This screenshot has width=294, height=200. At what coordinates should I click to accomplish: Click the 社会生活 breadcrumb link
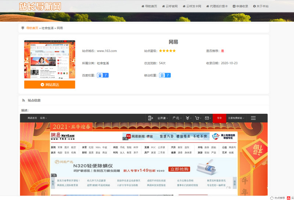(47, 28)
